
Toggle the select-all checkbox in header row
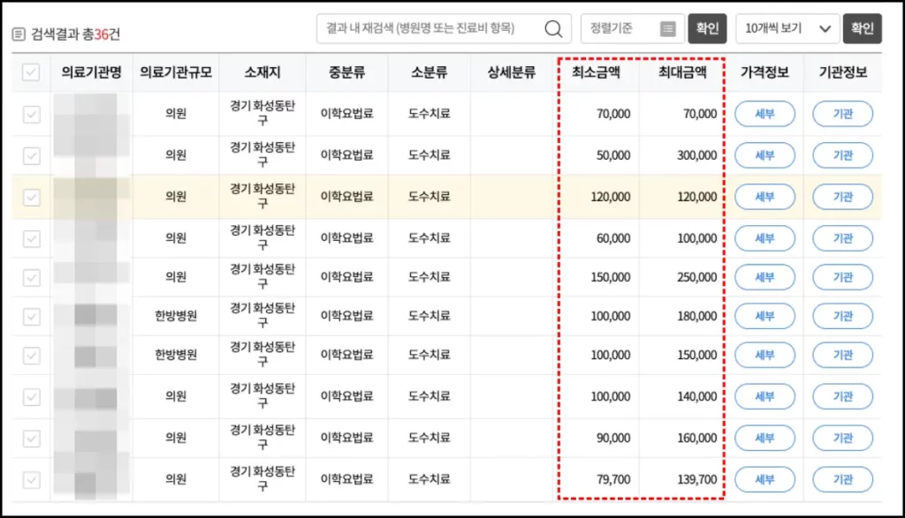[x=31, y=72]
